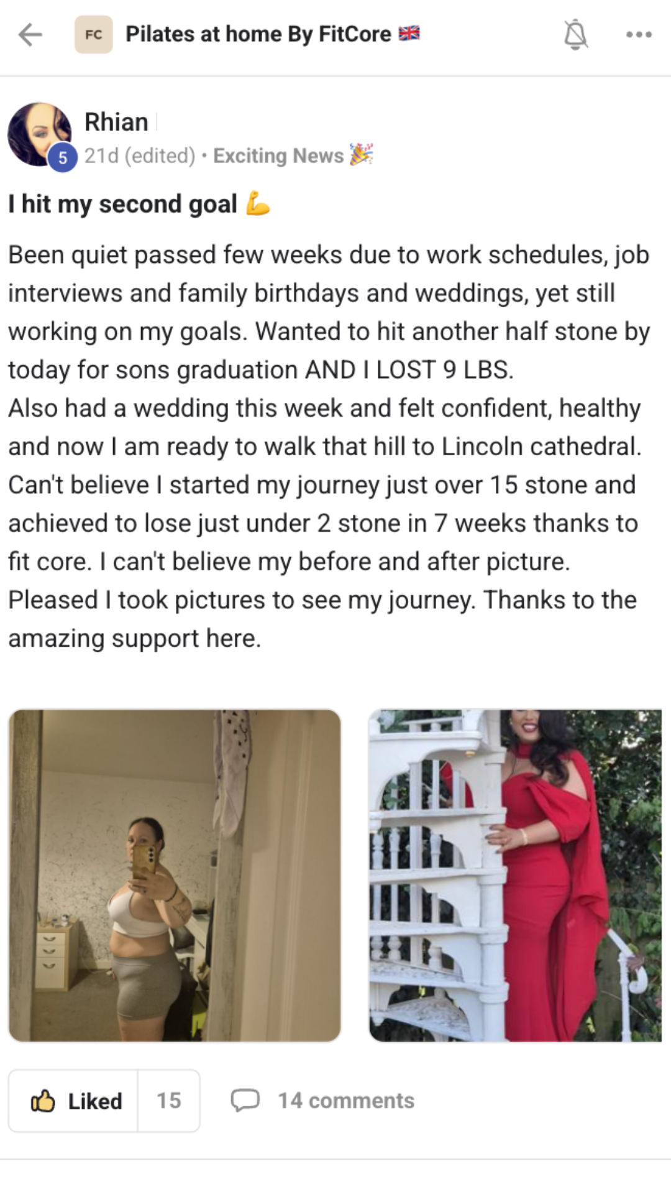Tap the 21d (edited) timestamp
Image resolution: width=671 pixels, height=1194 pixels.
[140, 155]
